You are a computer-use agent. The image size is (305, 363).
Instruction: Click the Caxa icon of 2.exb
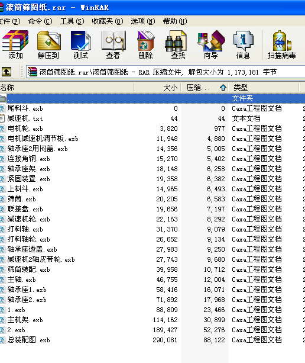click(x=2, y=330)
